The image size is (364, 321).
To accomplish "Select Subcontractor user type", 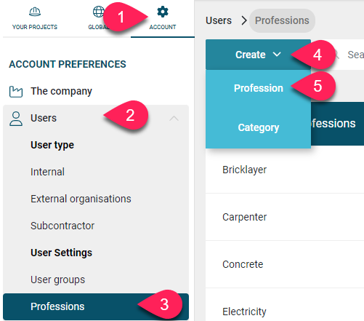I will 62,226.
